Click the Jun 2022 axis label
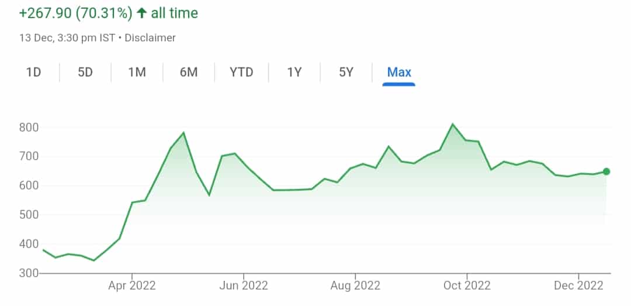This screenshot has height=306, width=631. pos(243,286)
